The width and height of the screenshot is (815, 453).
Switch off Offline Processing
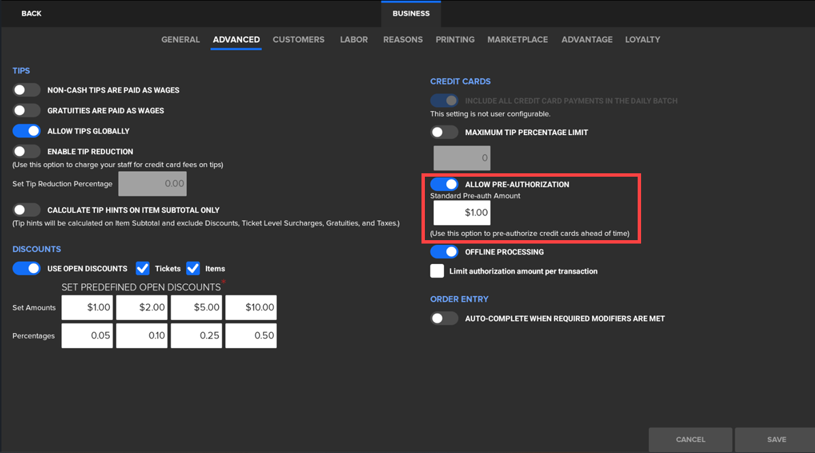(x=444, y=252)
